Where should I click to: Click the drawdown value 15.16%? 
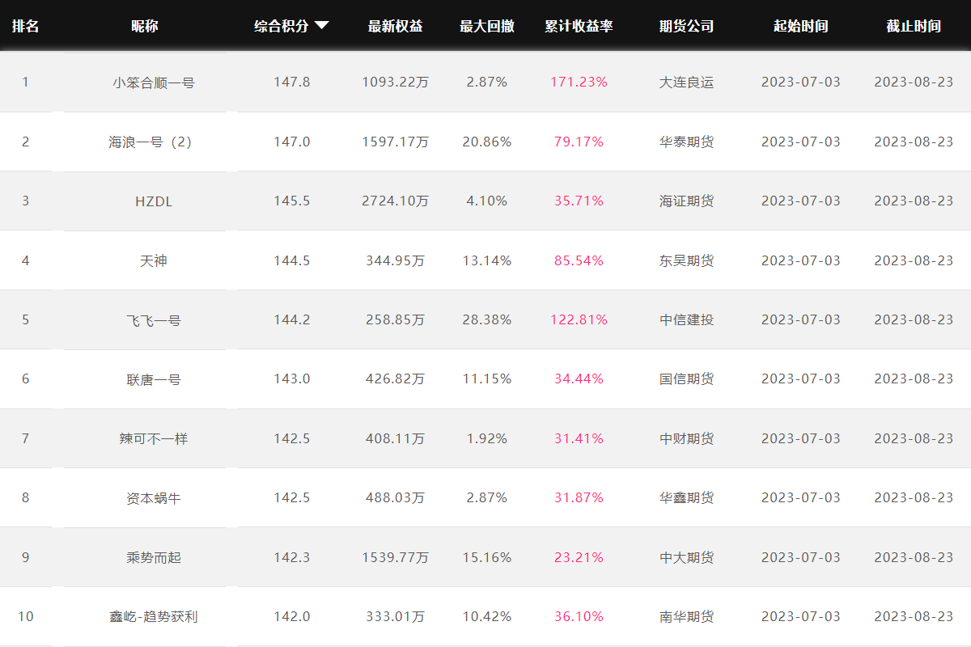[x=487, y=557]
